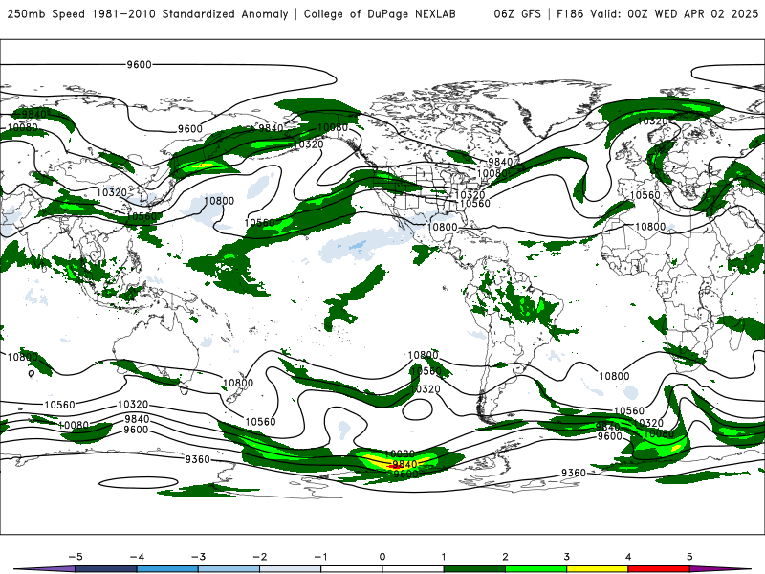Click the navy -5 to -4 colorbar segment
765x574 pixels.
106,569
